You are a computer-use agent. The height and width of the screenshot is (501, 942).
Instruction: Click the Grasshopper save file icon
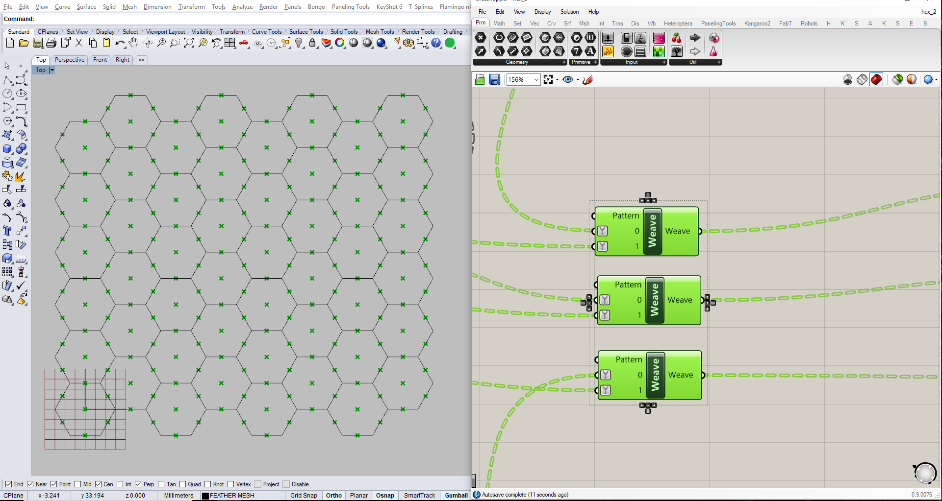pos(495,79)
